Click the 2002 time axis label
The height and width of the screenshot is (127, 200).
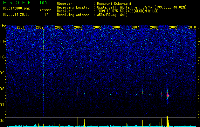pyautogui.click(x=40, y=27)
